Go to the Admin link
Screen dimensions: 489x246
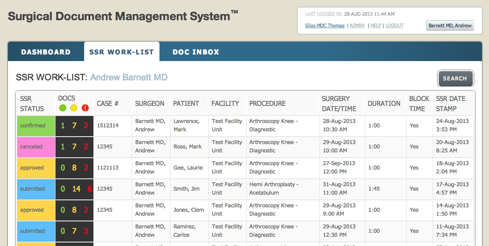(x=357, y=25)
